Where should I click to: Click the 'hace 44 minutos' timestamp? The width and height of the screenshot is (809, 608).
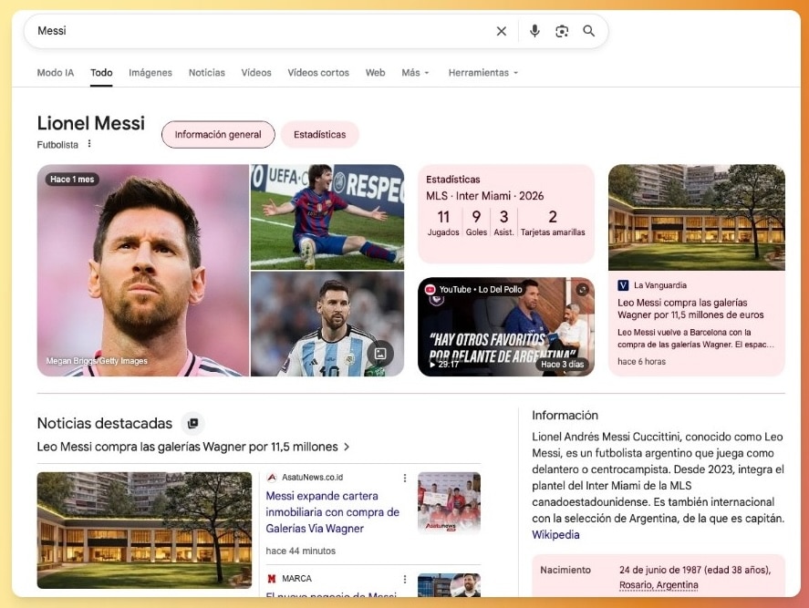pos(300,551)
